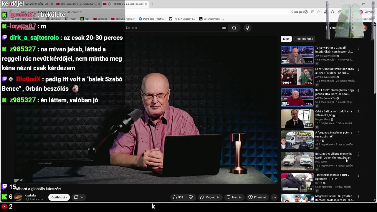Open Tiszások lökdösték HírTV video thumbnail

[297, 182]
